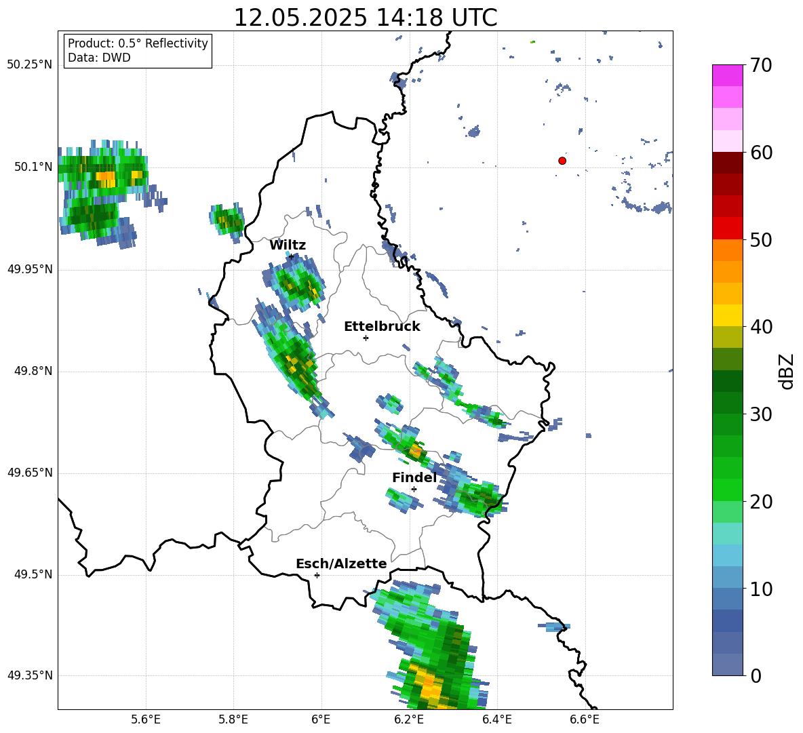This screenshot has height=733, width=803.
Task: Click the cross marker beside Findel
Action: pyautogui.click(x=414, y=490)
